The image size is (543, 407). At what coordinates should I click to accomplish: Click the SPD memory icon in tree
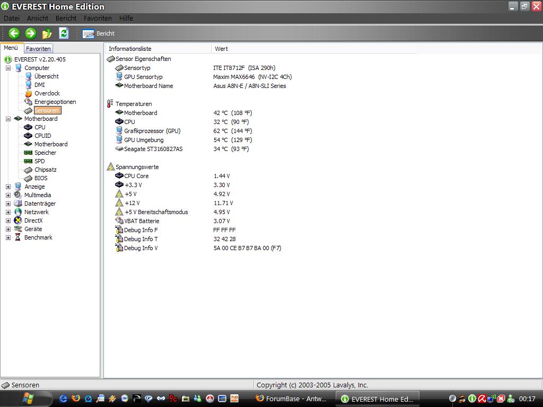click(x=29, y=161)
